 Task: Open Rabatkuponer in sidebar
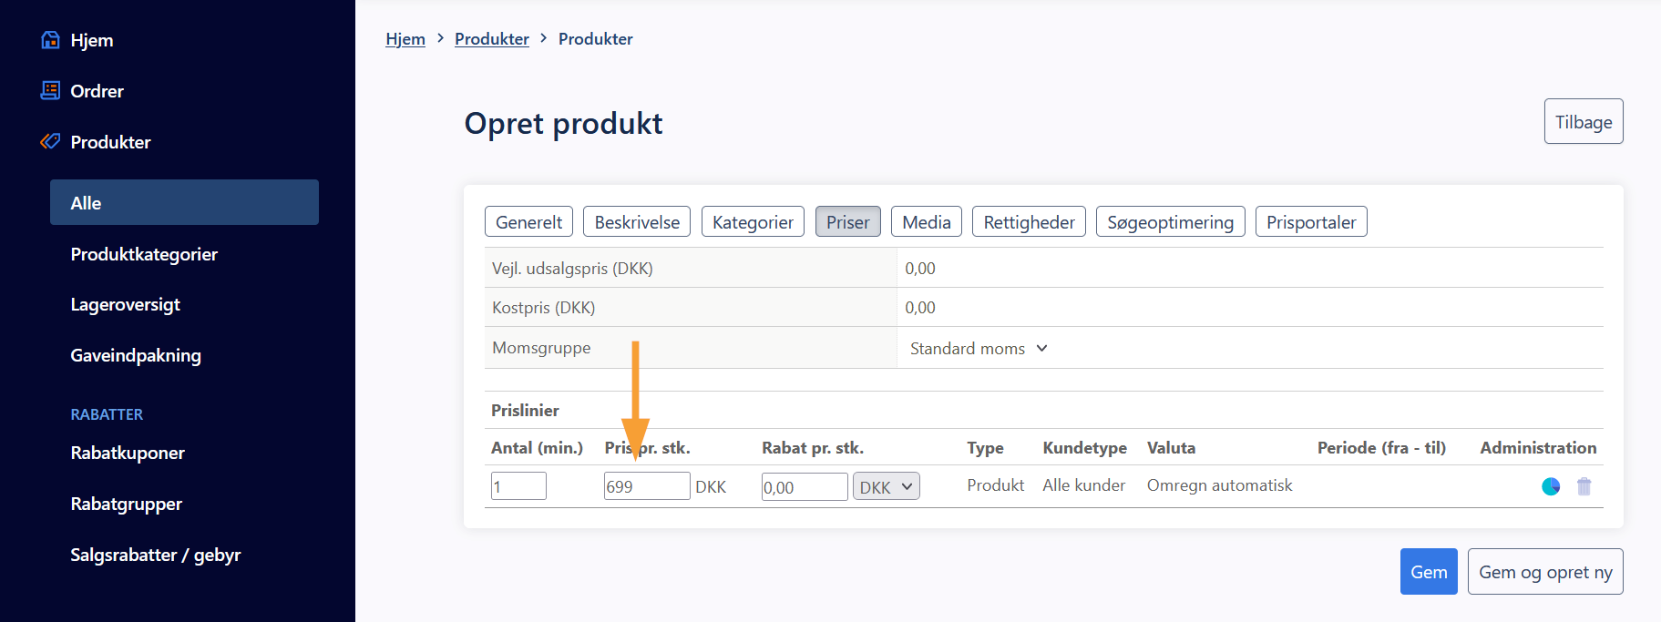pyautogui.click(x=128, y=453)
